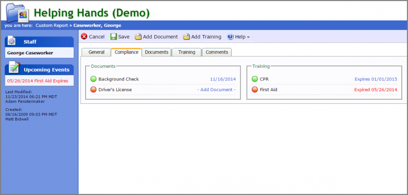Click the green Save floppy icon
The image size is (408, 195).
point(113,36)
